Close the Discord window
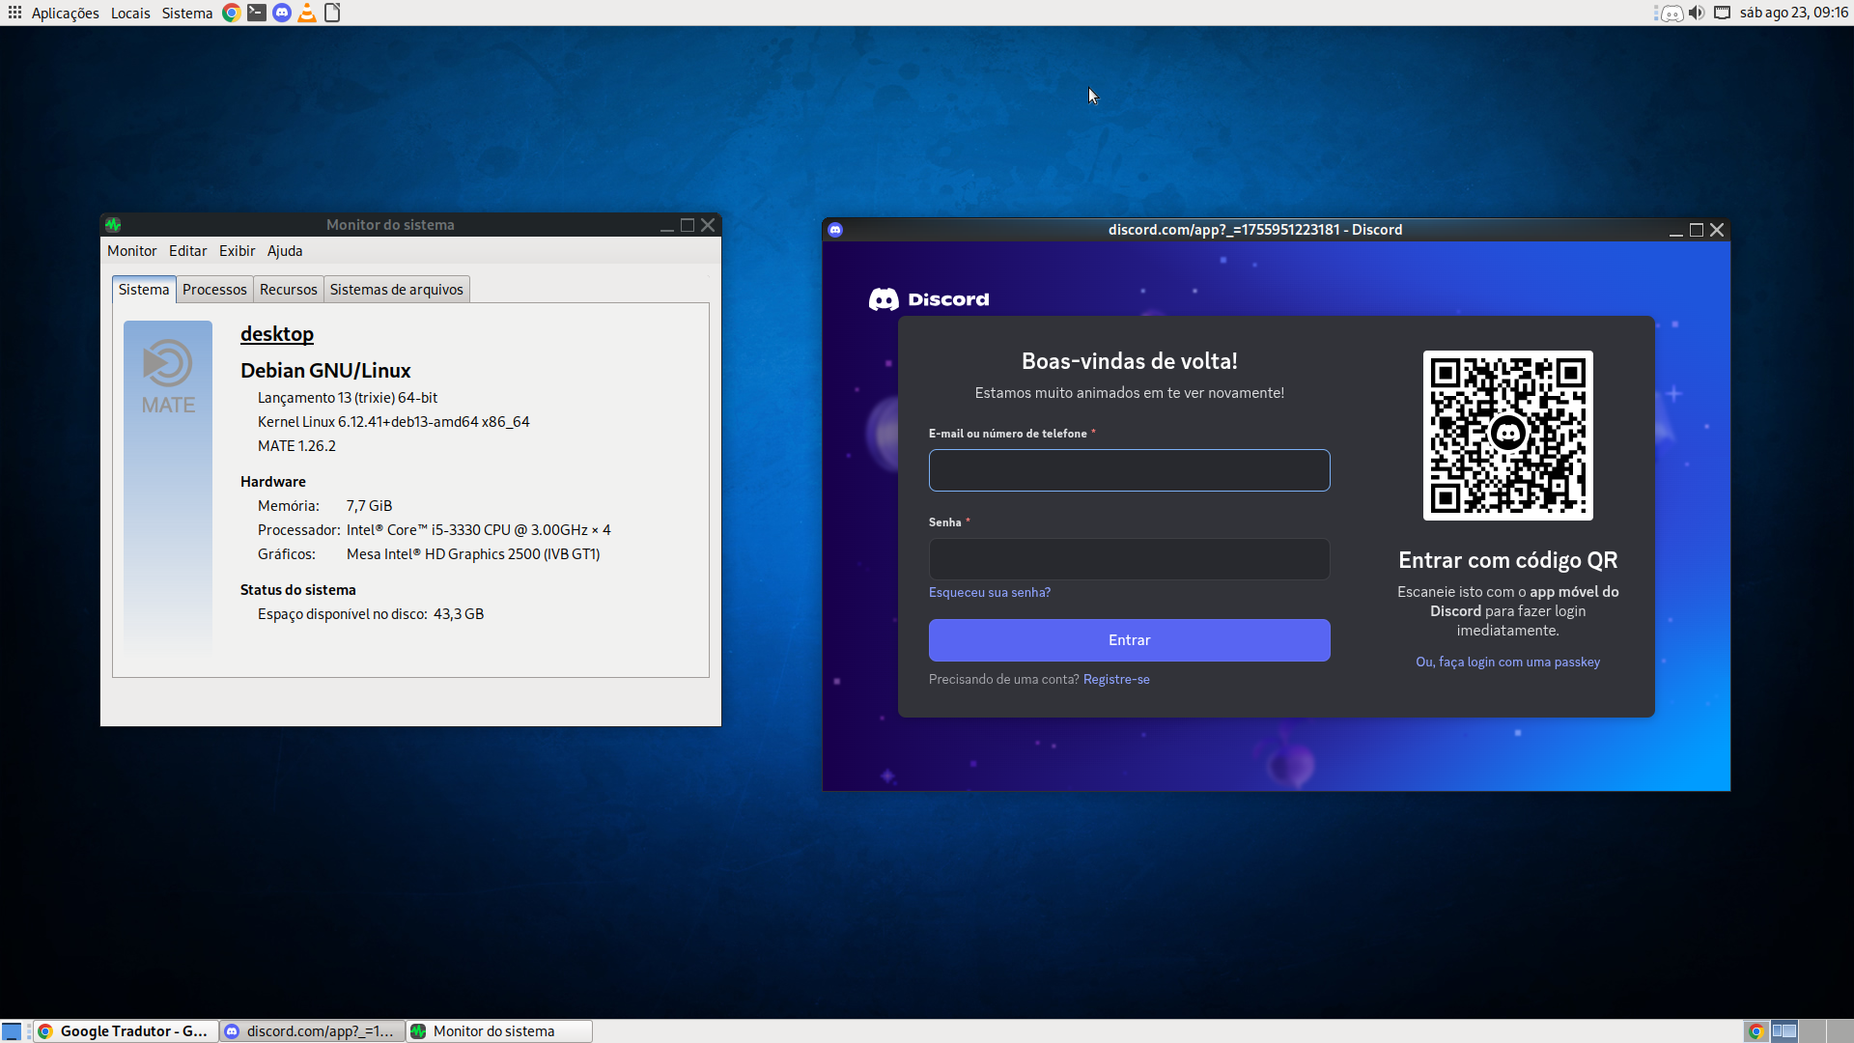The image size is (1854, 1043). (x=1717, y=230)
